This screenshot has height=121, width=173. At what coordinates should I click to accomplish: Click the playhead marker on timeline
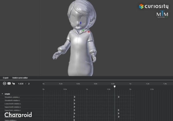[114, 86]
